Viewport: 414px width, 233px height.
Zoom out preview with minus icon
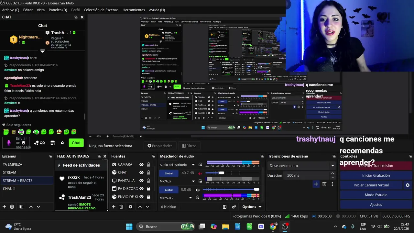90,136
